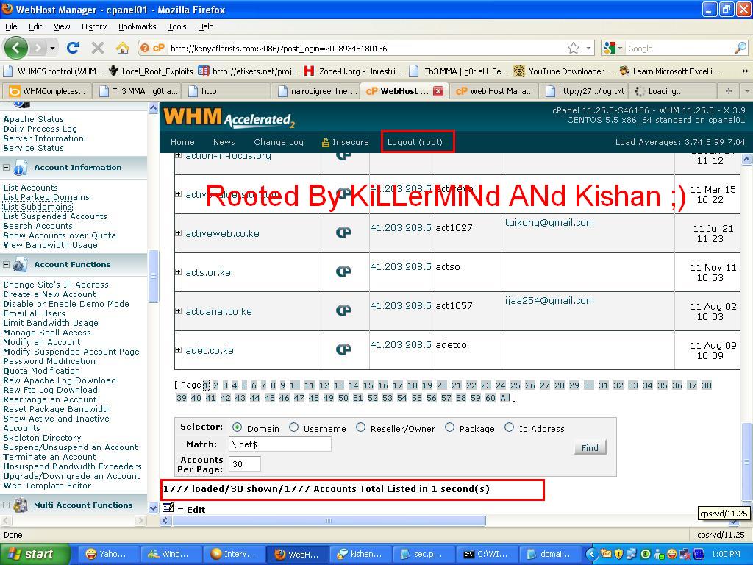Image resolution: width=753 pixels, height=565 pixels.
Task: Select the Ip Address radio button
Action: tap(509, 427)
